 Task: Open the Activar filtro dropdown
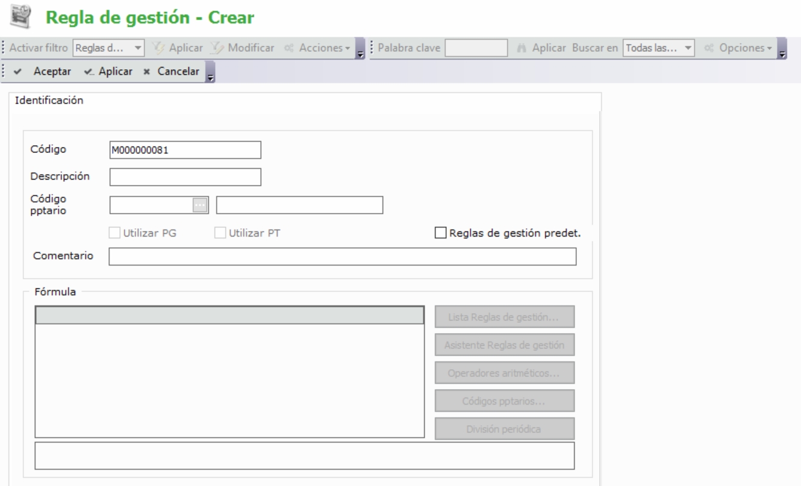pos(138,47)
